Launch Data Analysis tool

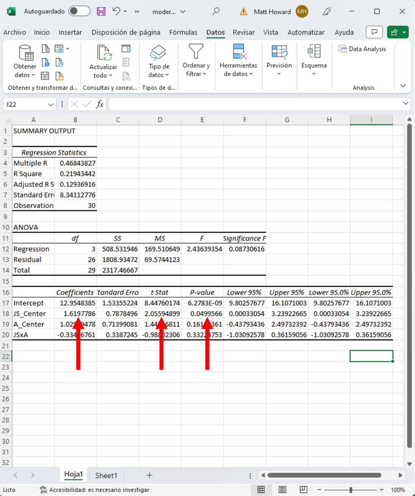click(362, 49)
